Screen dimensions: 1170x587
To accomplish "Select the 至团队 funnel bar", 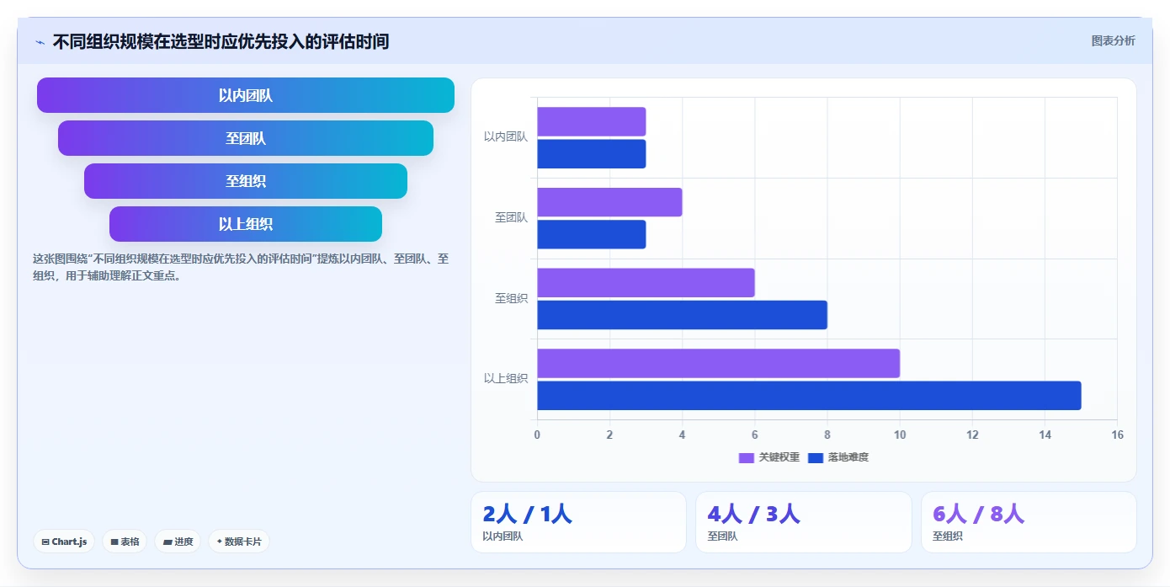I will pyautogui.click(x=246, y=138).
